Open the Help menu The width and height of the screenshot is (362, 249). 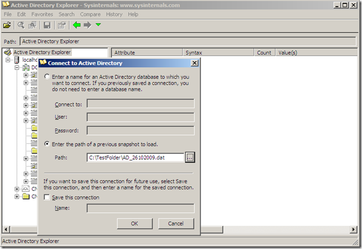click(133, 14)
